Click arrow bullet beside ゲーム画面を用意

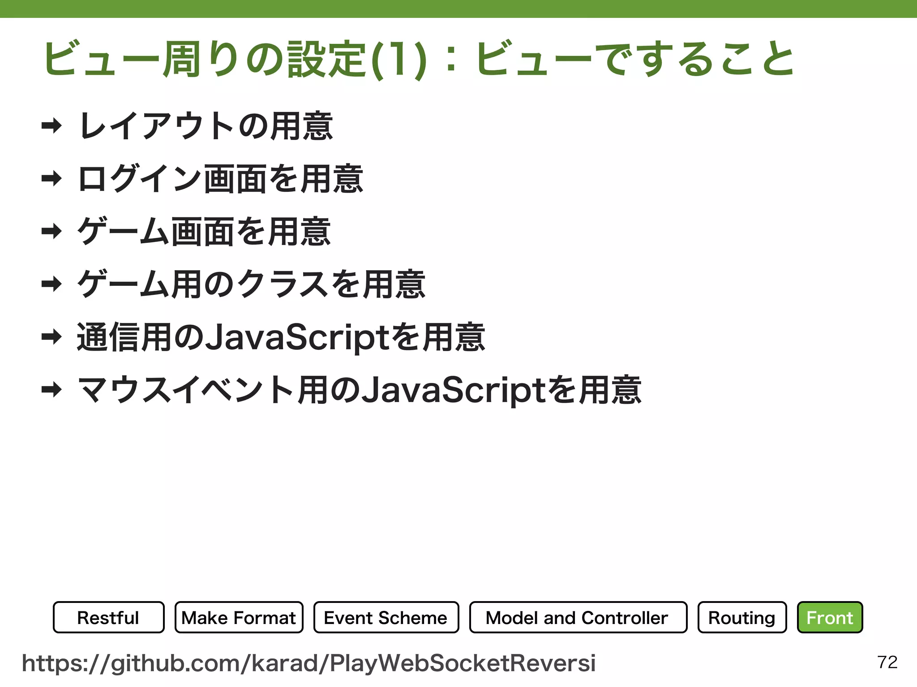coord(51,231)
